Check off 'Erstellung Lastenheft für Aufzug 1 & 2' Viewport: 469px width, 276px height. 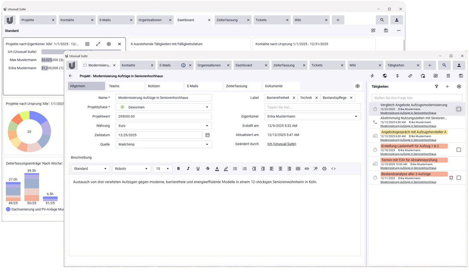pyautogui.click(x=459, y=150)
